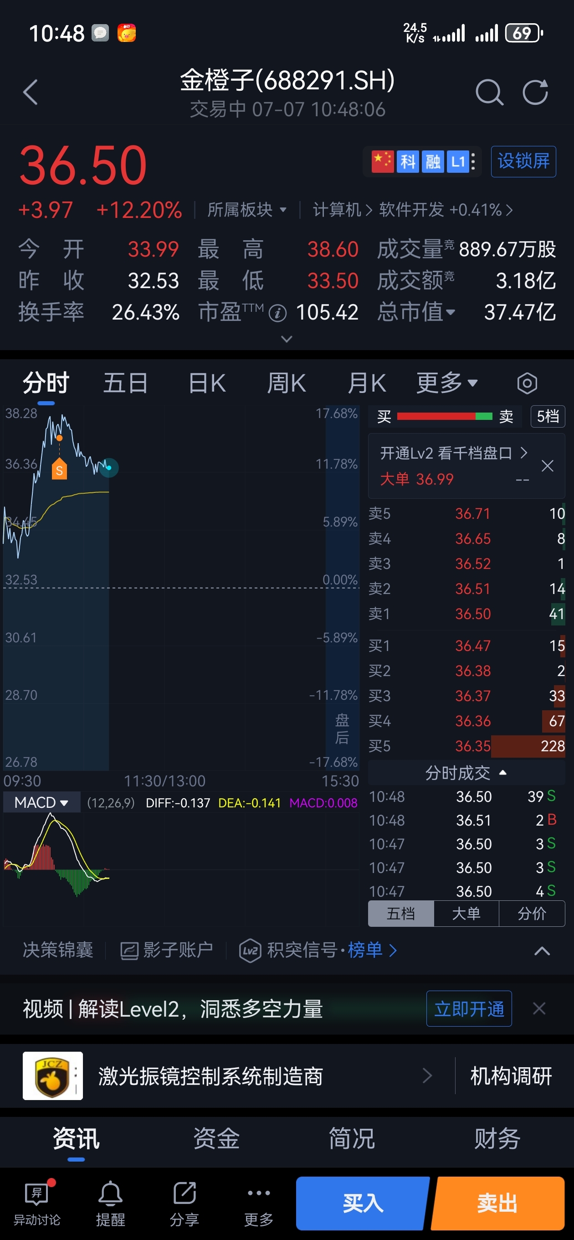Open the 更多 bottom menu
Screen dimensions: 574x1240
[259, 1204]
